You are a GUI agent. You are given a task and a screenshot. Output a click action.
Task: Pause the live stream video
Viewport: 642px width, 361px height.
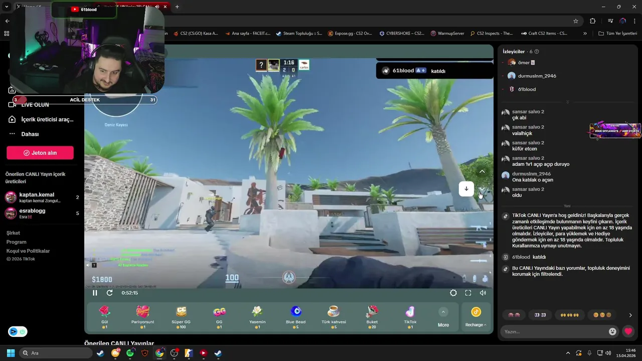[x=95, y=293]
